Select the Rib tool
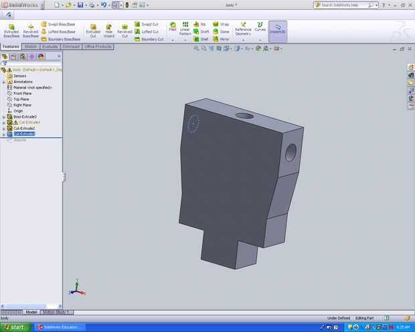This screenshot has width=415, height=332. click(x=200, y=24)
